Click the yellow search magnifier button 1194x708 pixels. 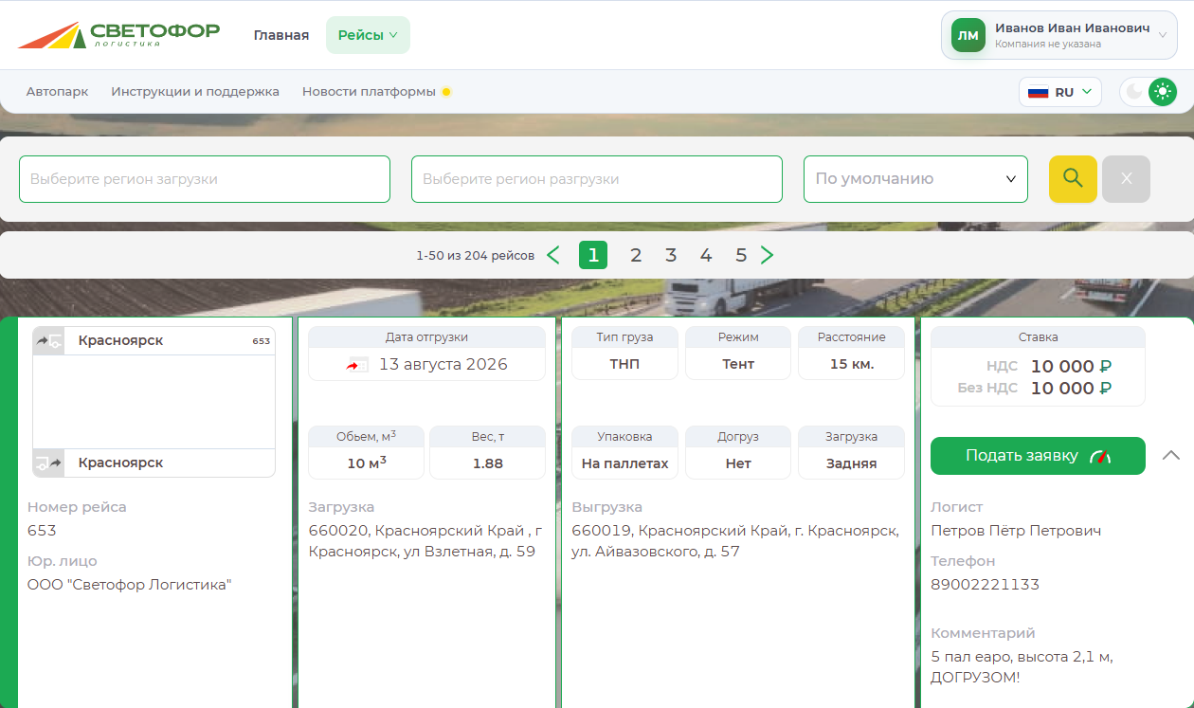point(1073,179)
